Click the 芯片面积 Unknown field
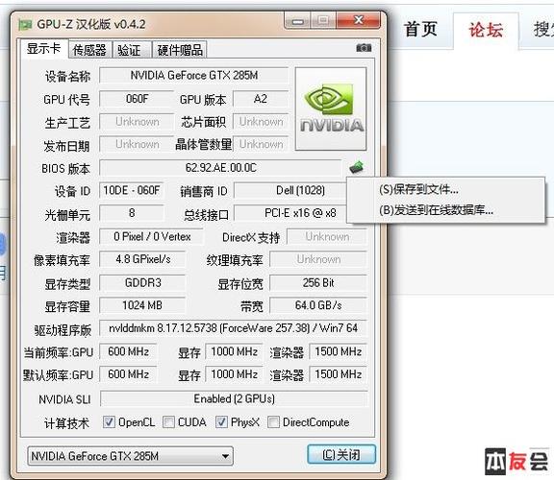Screen dimensions: 554x480 coord(261,122)
